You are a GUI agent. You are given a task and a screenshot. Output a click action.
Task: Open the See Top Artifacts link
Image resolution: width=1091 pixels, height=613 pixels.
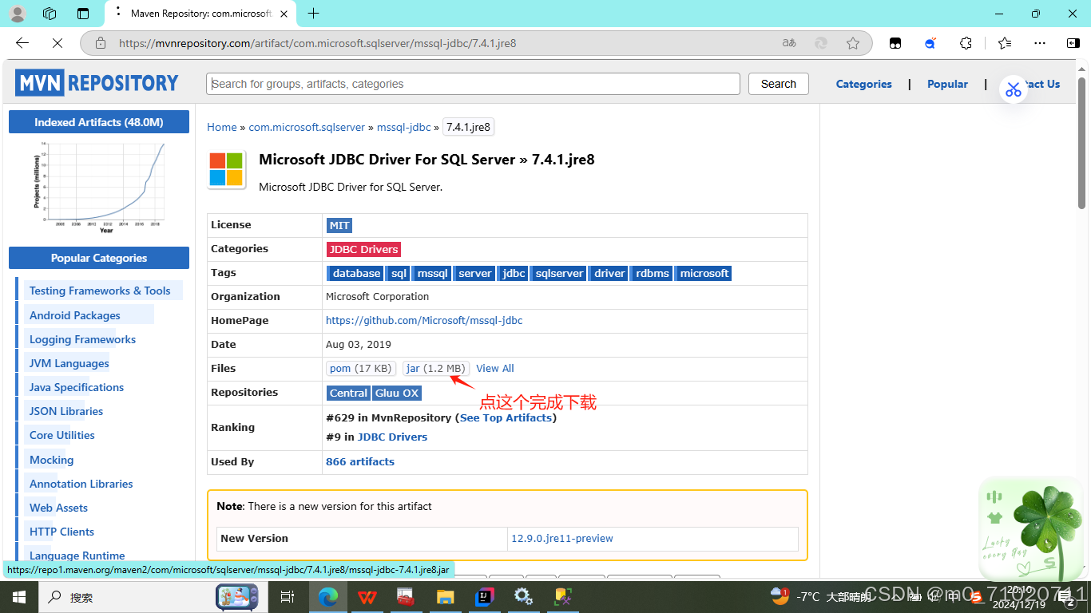click(x=506, y=417)
